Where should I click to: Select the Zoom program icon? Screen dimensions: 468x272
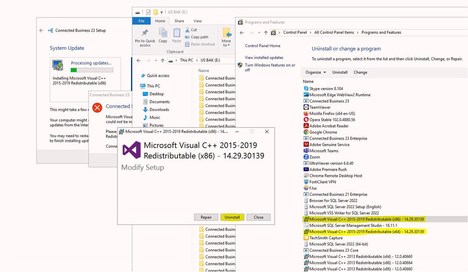[x=306, y=157]
